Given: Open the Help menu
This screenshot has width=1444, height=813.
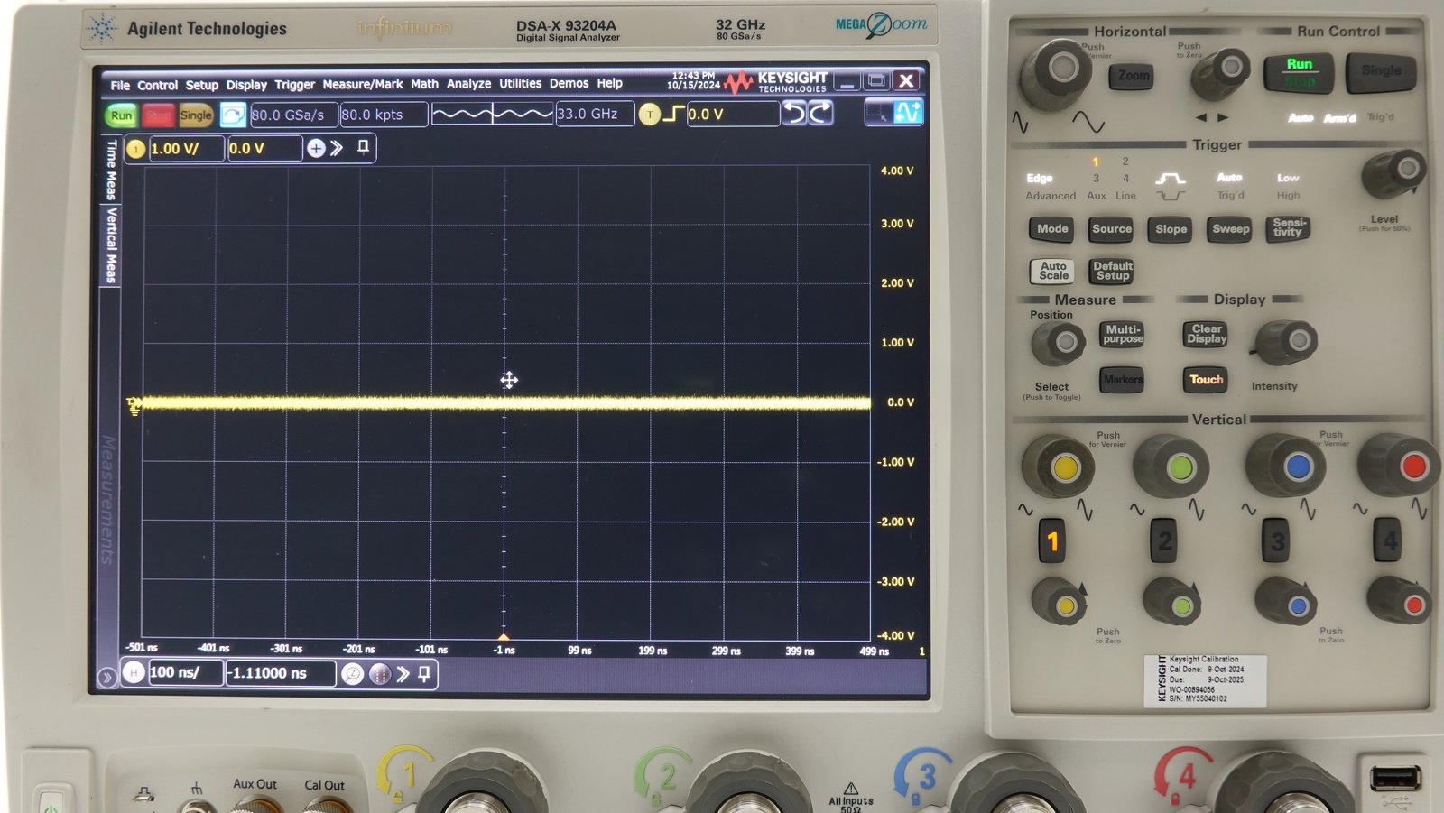Looking at the screenshot, I should coord(609,83).
